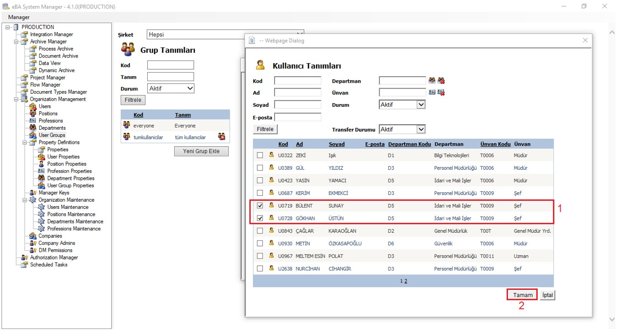Click the user icon in the U0322 ZEKİ row
Image resolution: width=619 pixels, height=330 pixels.
pos(272,155)
